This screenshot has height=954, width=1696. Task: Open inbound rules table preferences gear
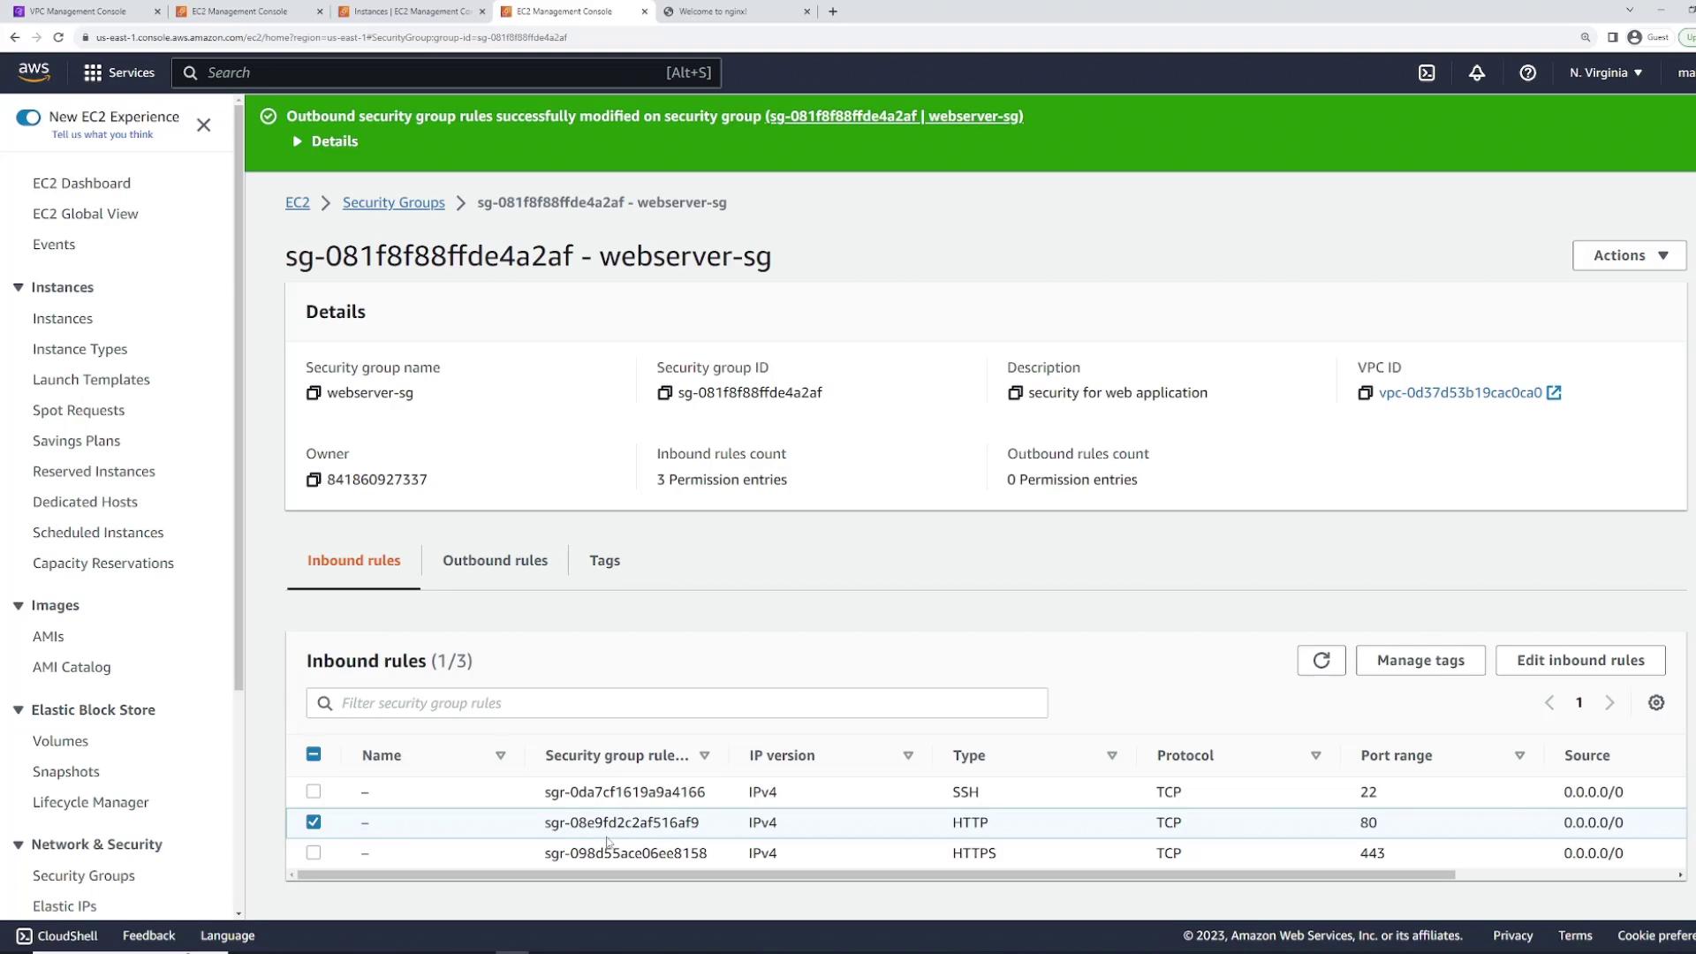(1656, 703)
